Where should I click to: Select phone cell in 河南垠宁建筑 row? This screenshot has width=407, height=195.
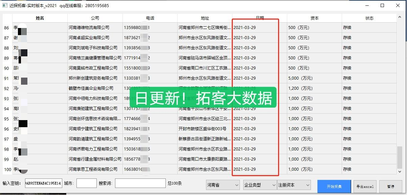(150, 129)
